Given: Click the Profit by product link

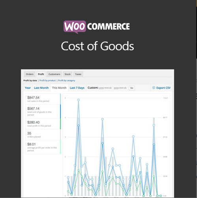Looking at the screenshot, I should [47, 80].
